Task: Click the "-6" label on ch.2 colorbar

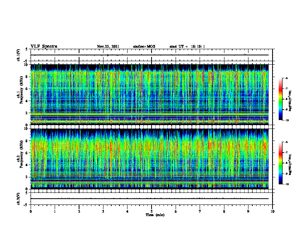Action: (x=286, y=142)
